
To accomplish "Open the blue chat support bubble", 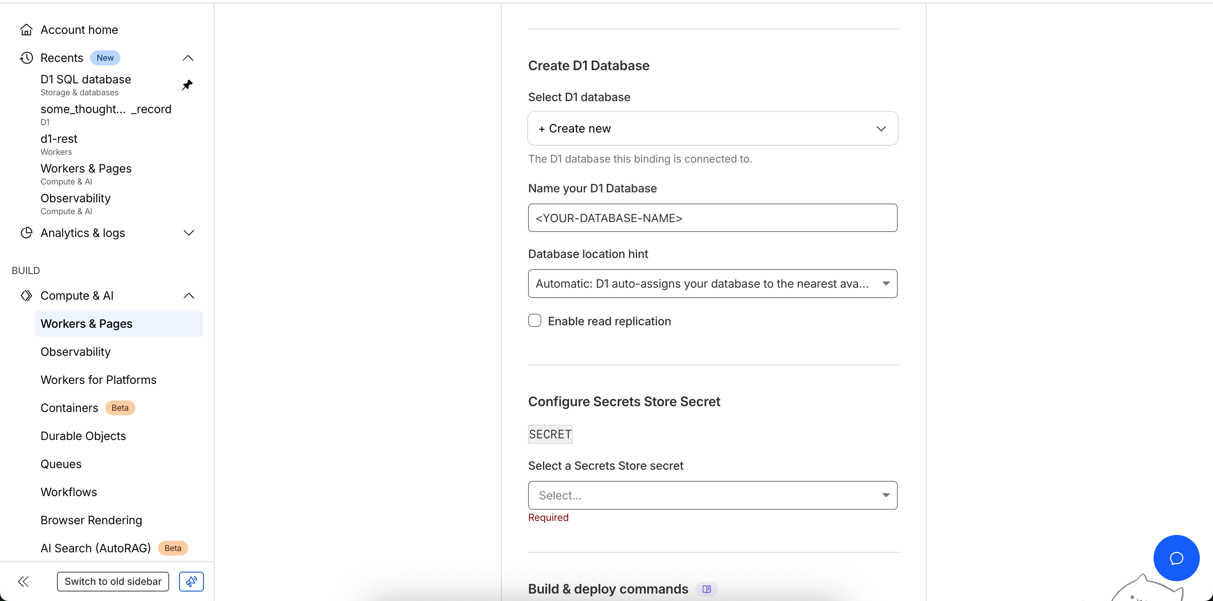I will (1176, 558).
